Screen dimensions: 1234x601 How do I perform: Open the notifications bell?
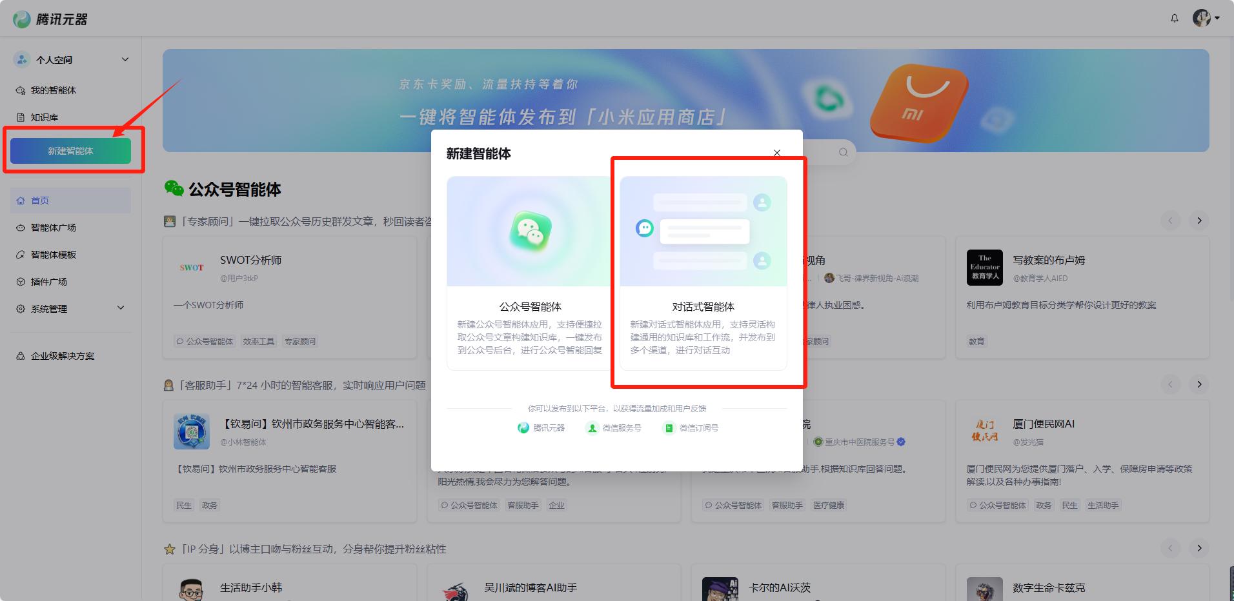[1174, 18]
